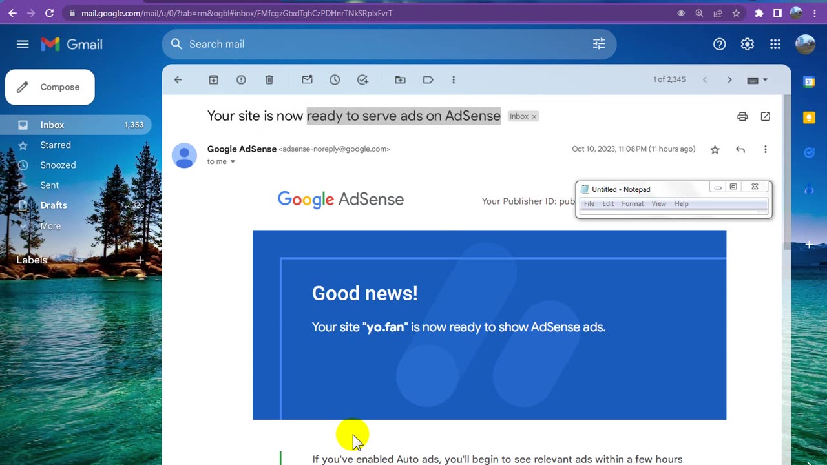827x465 pixels.
Task: Click the Google AdSense logo in email
Action: [x=340, y=200]
